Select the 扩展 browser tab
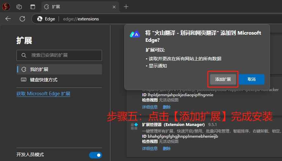The image size is (282, 161). [x=80, y=7]
